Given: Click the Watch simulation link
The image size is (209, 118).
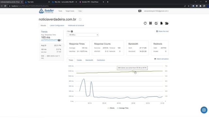Looking at the screenshot, I should click(163, 59).
